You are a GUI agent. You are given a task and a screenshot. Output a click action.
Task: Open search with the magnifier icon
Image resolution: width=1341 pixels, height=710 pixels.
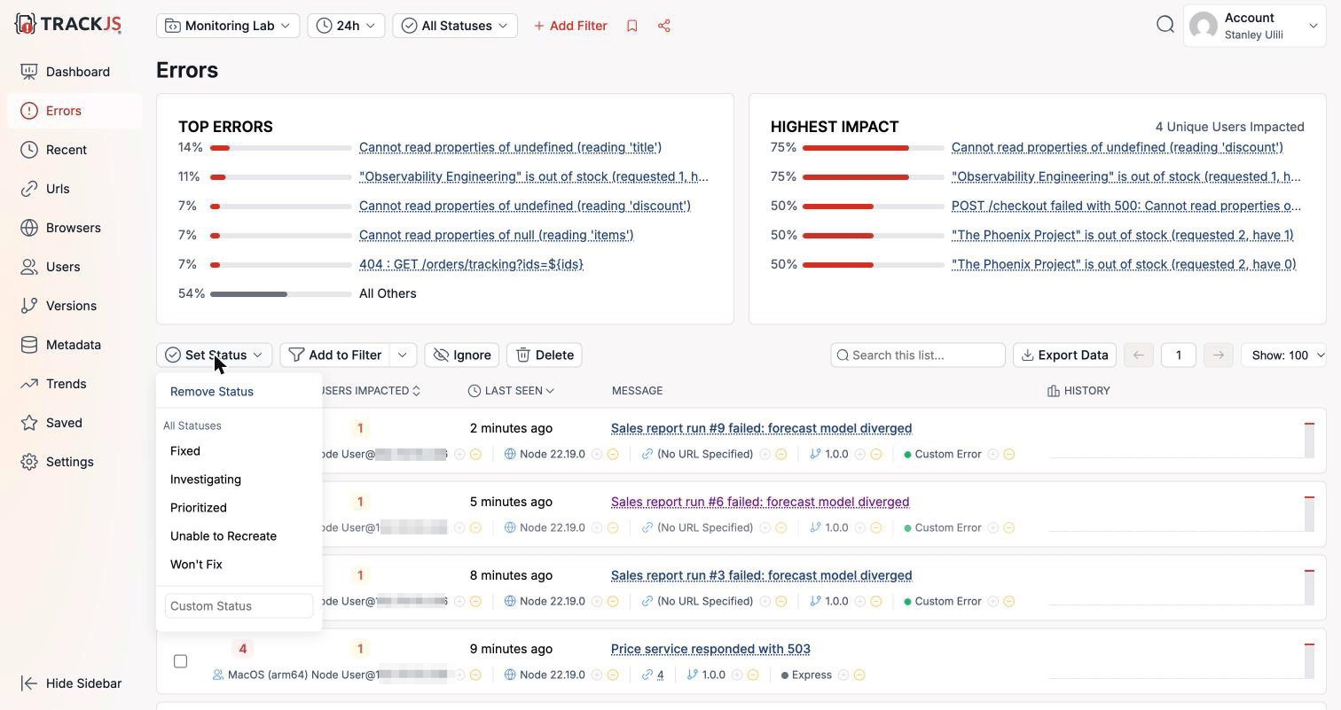(1165, 25)
